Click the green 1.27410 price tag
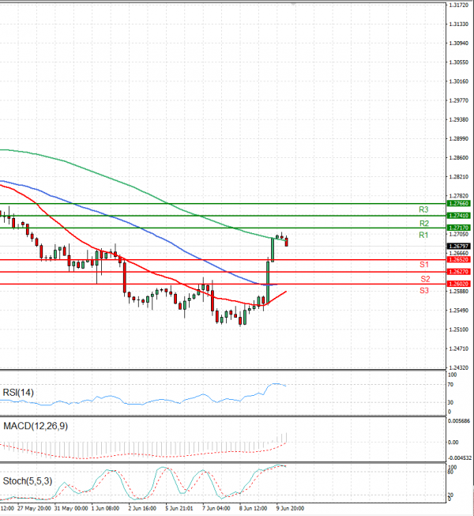 click(458, 216)
